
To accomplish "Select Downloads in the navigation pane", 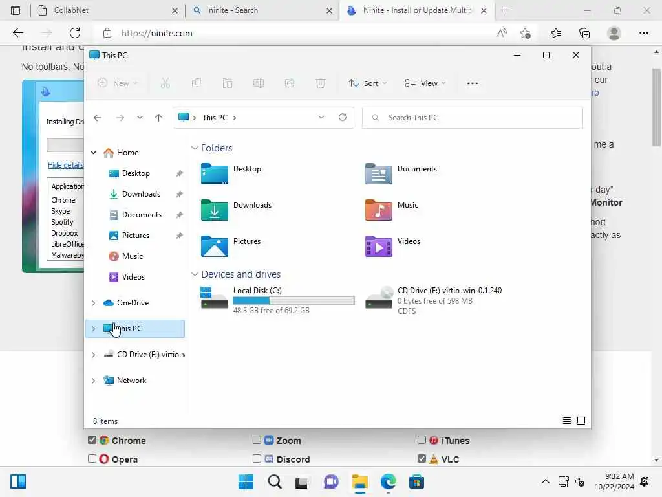I will tap(140, 194).
